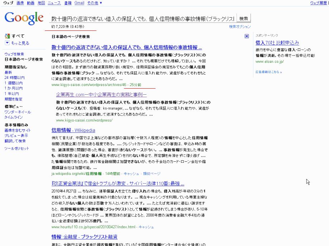The height and width of the screenshot is (246, 329).
Task: Open 書籍 in top navigation
Action: [68, 3]
